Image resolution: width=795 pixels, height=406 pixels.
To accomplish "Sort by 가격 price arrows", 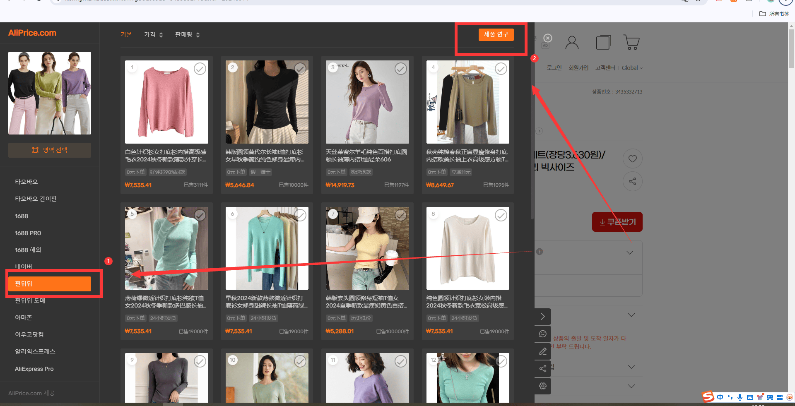I will (x=154, y=35).
